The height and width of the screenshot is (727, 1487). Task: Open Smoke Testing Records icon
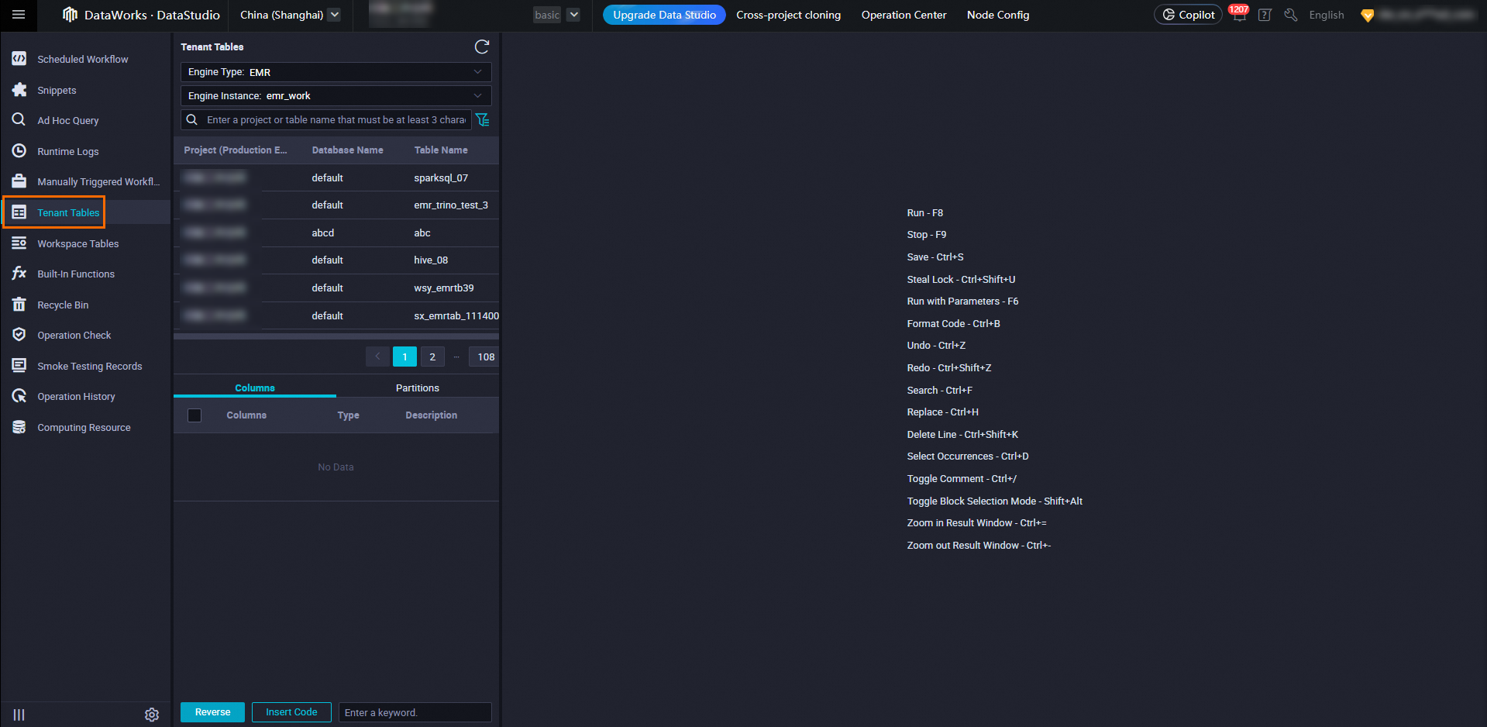click(x=19, y=366)
